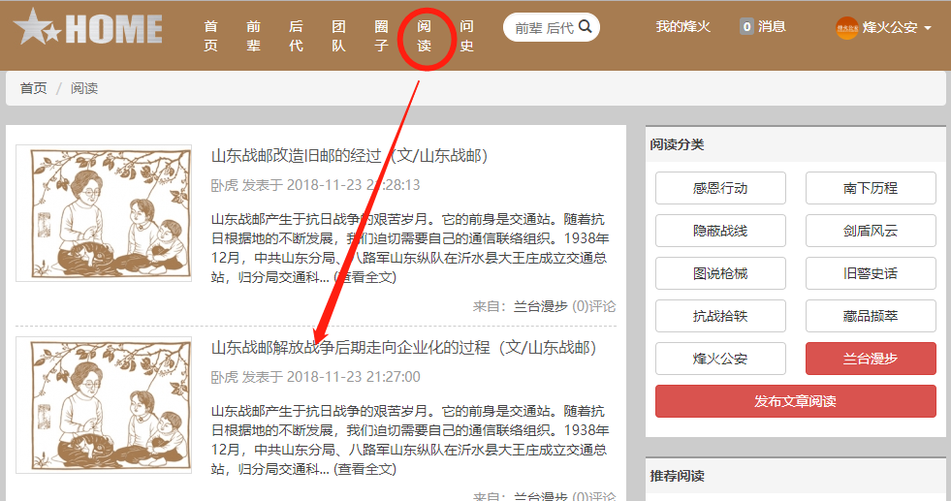951x501 pixels.
Task: Choose the 图说枪械 category button
Action: click(x=720, y=273)
